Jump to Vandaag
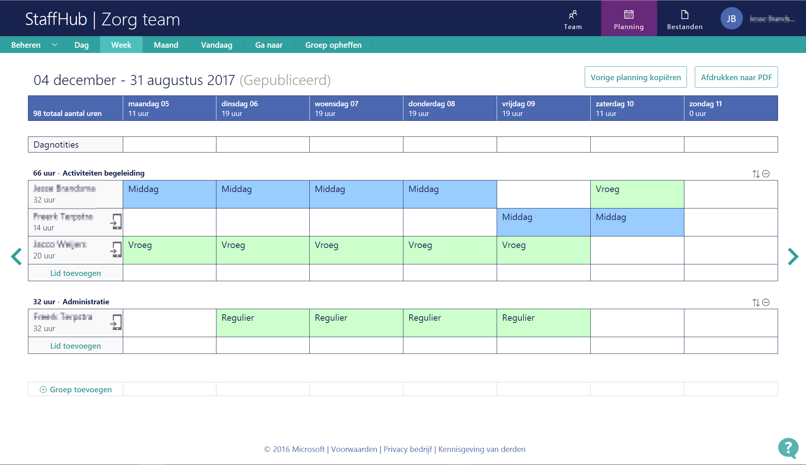806x465 pixels. coord(217,45)
